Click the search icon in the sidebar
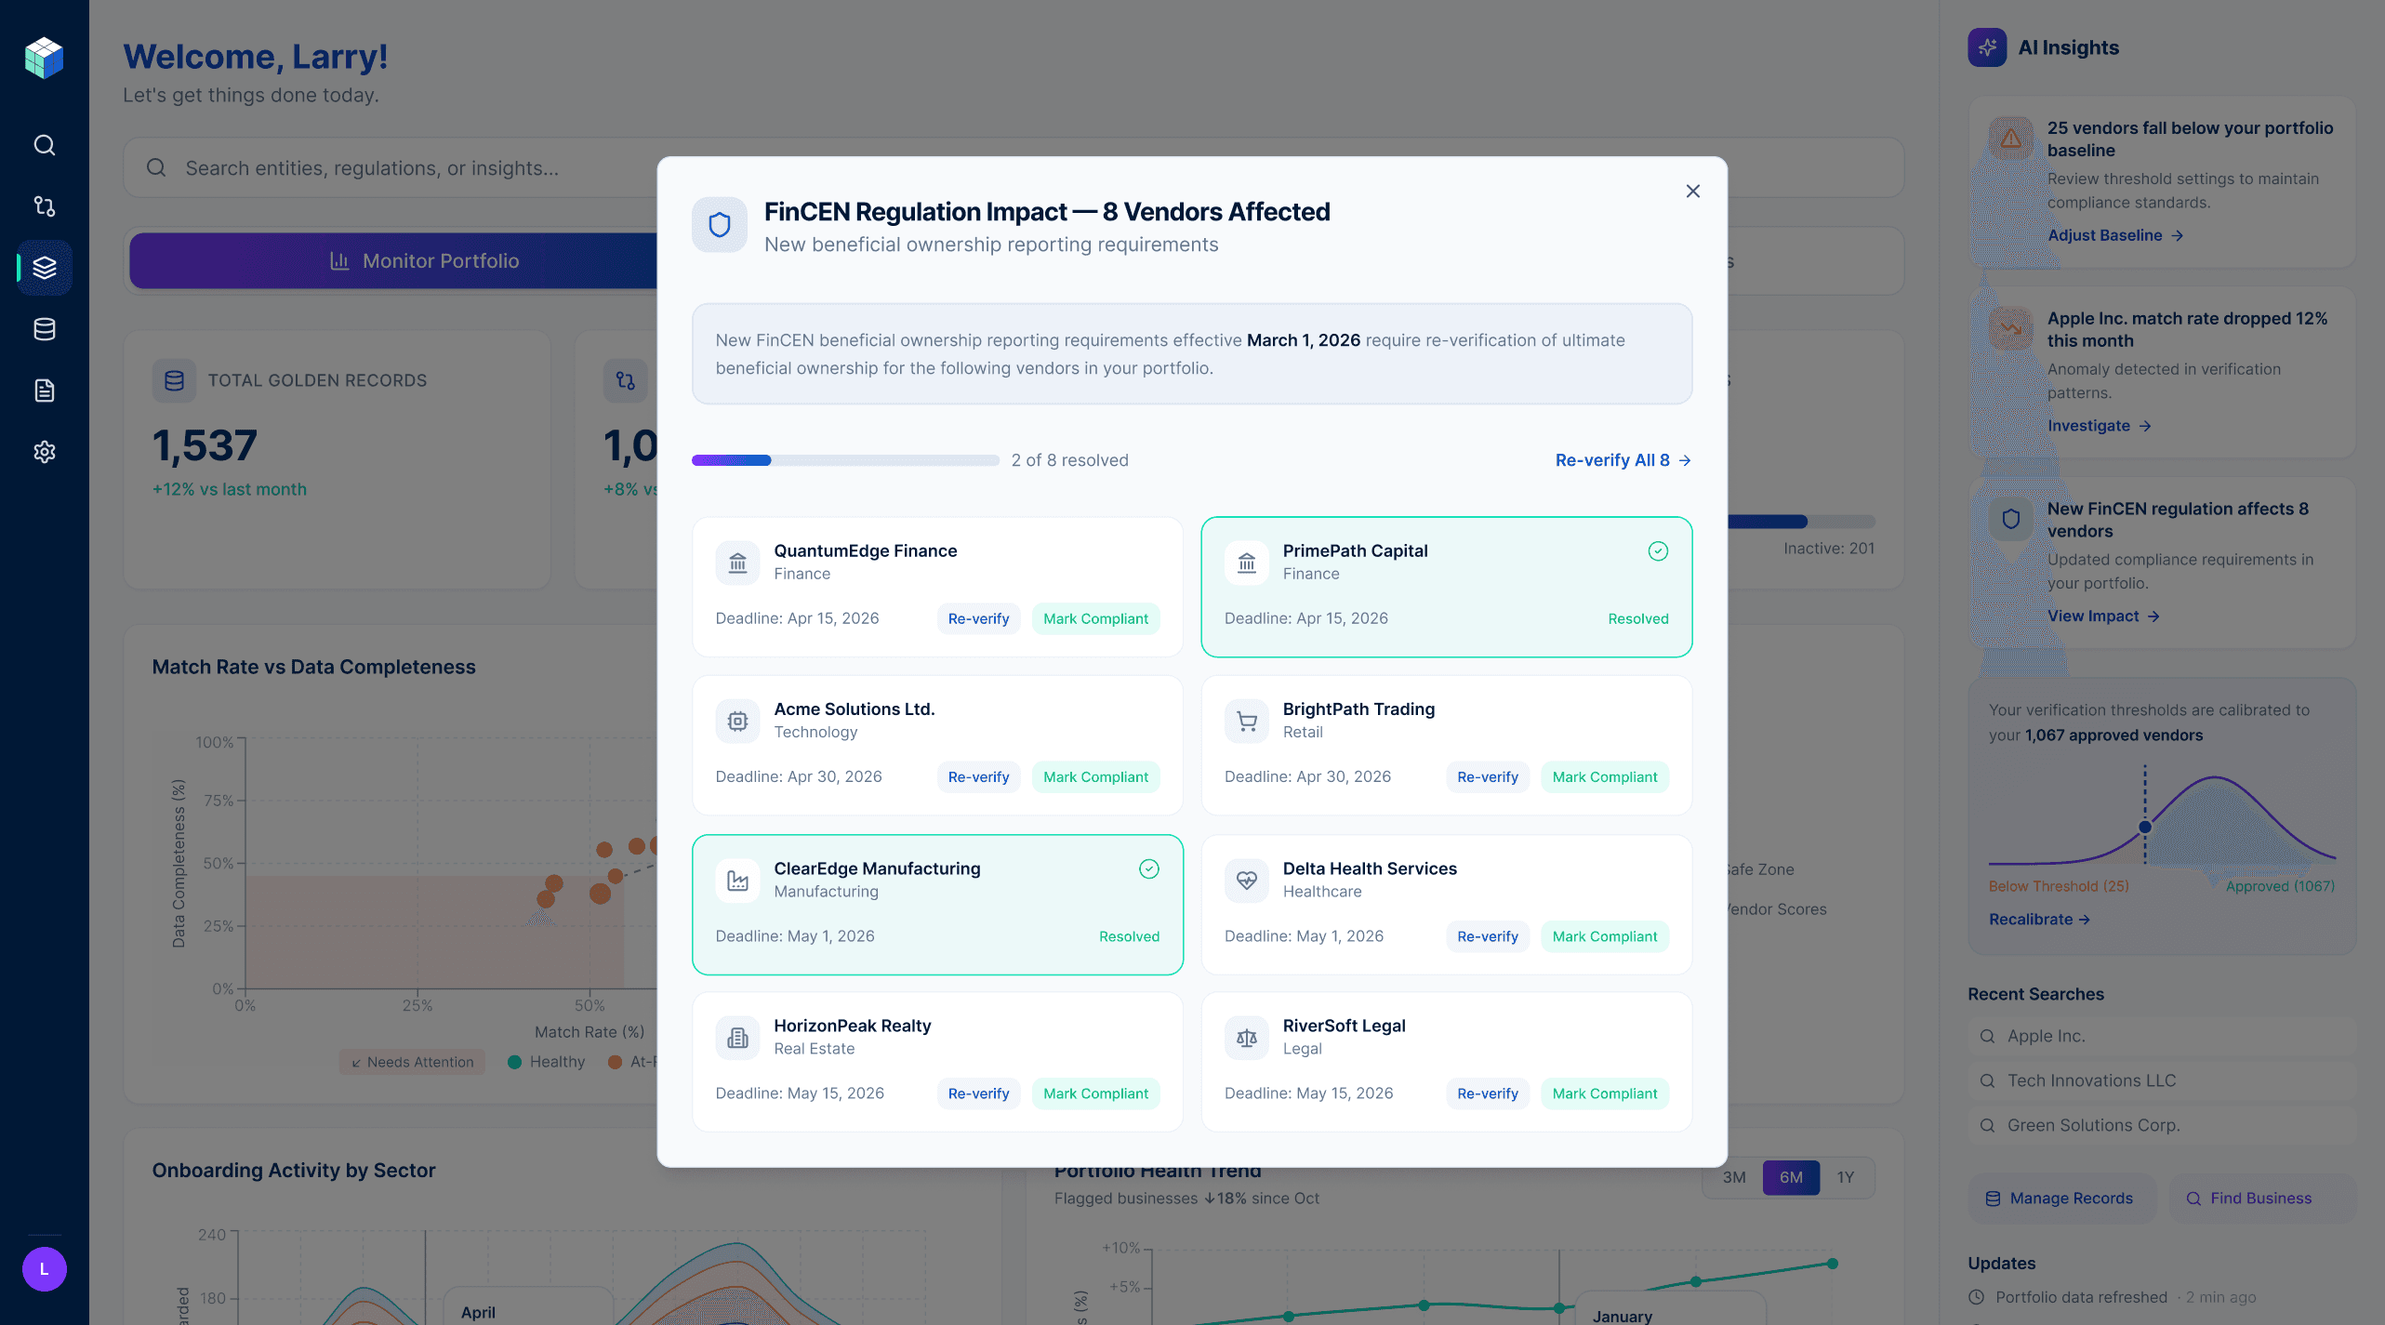This screenshot has height=1325, width=2385. coord(44,145)
